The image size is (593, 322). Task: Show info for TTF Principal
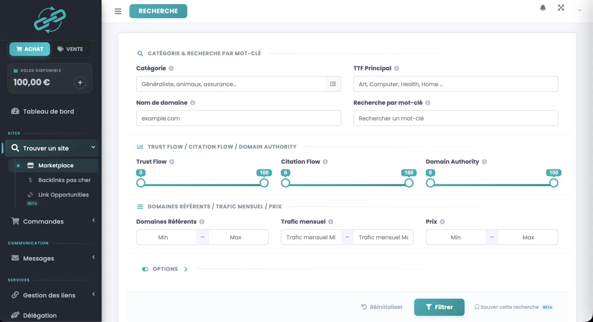pos(397,68)
